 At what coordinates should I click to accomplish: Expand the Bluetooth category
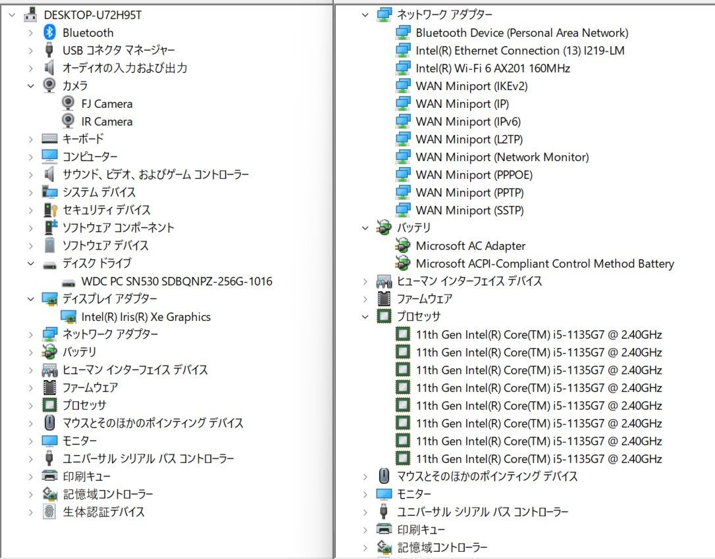point(30,33)
